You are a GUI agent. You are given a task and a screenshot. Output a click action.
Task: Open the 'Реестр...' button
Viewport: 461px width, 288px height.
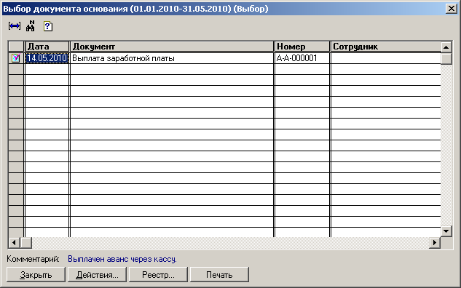[158, 275]
